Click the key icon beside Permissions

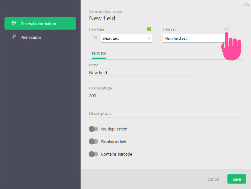14,37
